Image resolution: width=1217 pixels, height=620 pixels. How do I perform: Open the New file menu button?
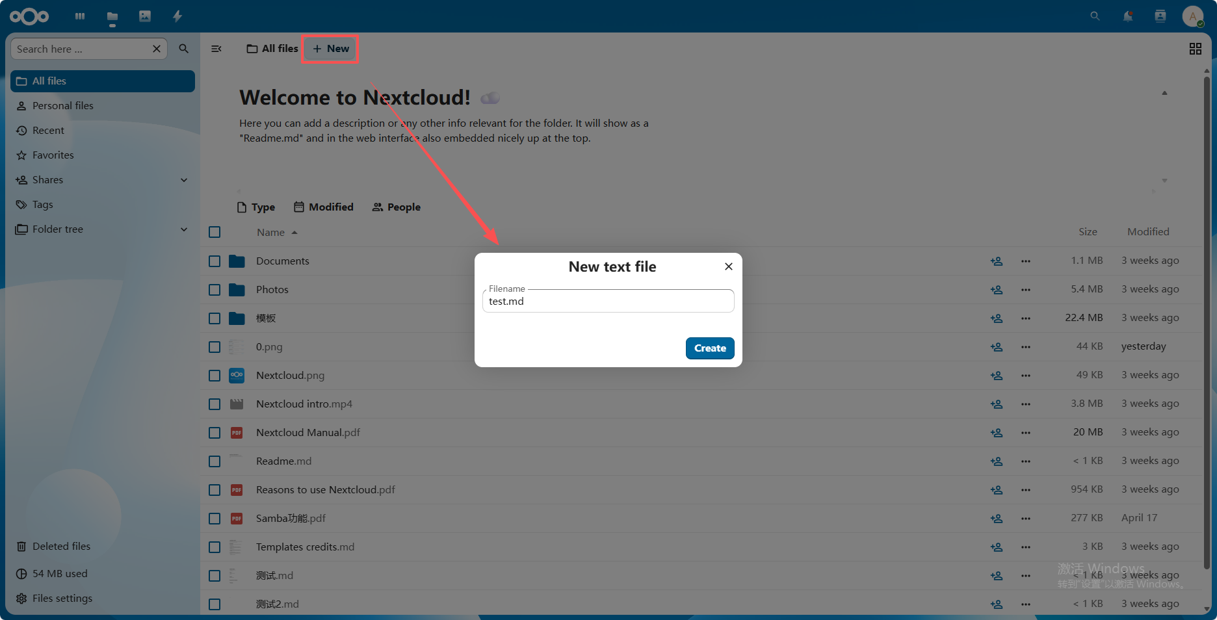[331, 49]
